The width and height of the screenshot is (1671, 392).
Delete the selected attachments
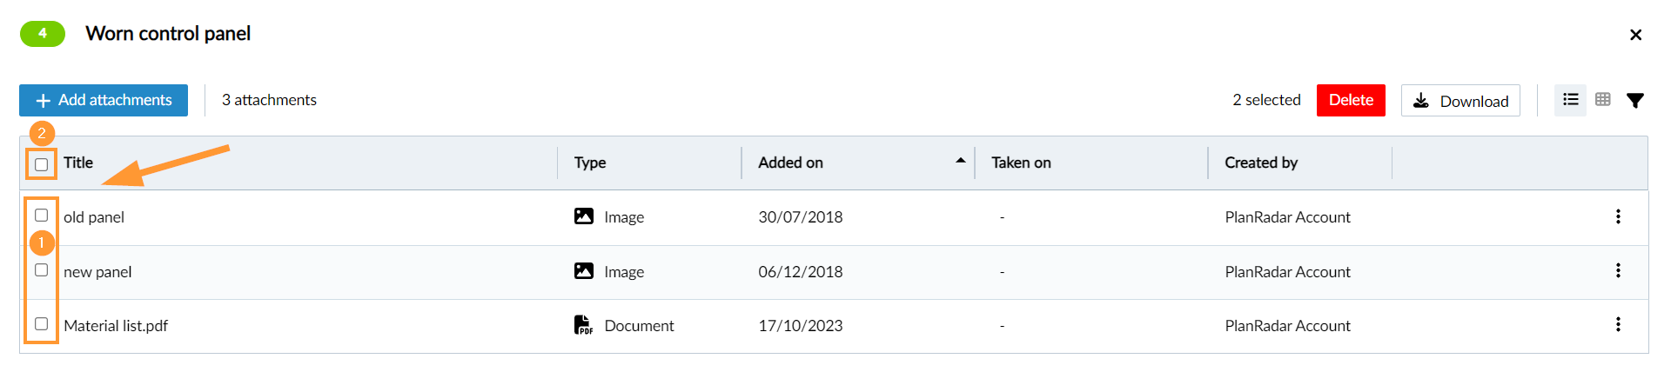[x=1350, y=100]
